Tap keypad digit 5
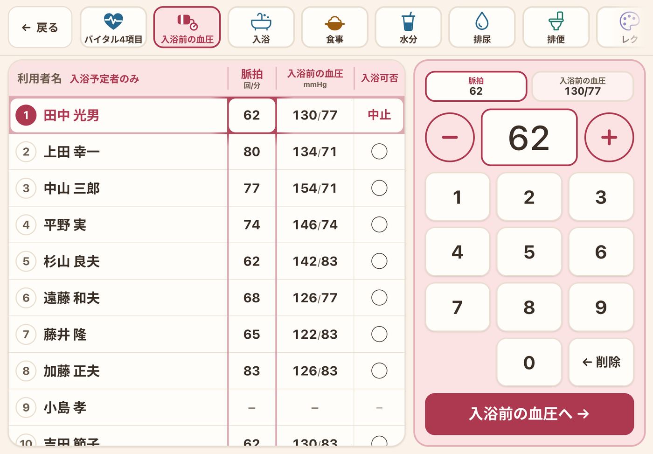This screenshot has height=454, width=653. 529,252
